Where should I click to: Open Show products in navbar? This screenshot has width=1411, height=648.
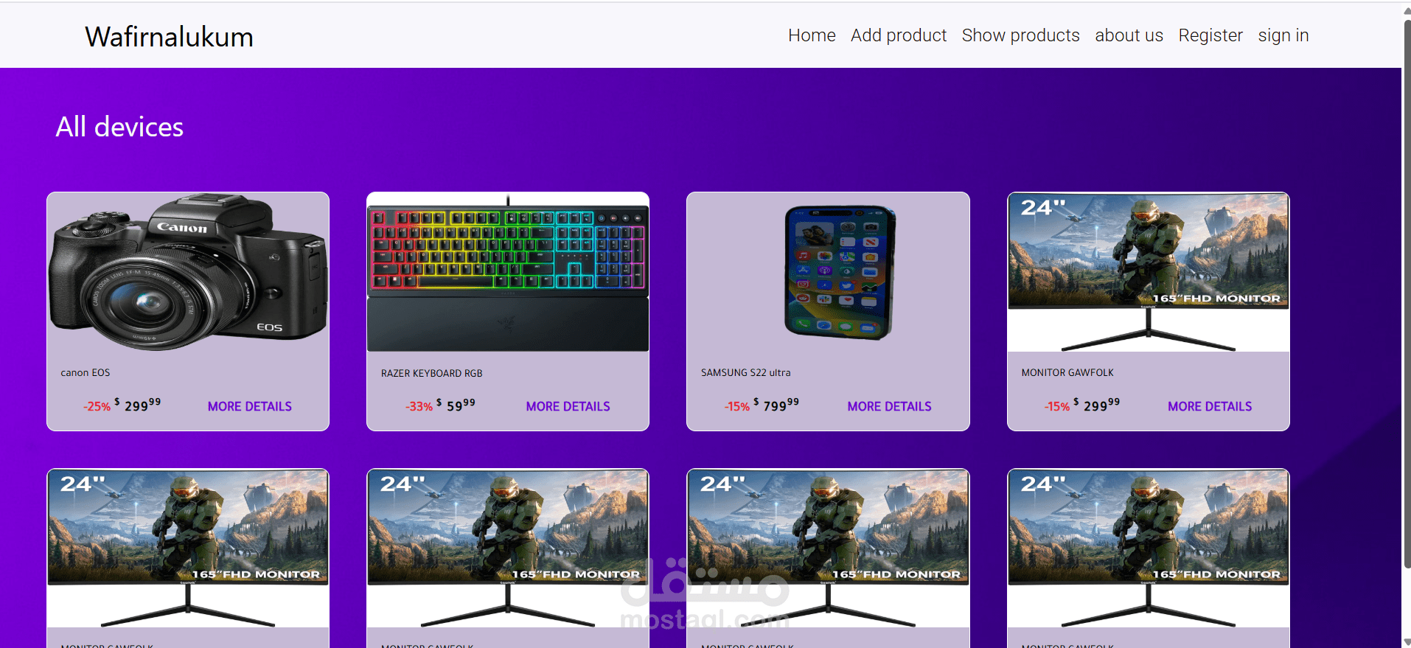click(1020, 35)
